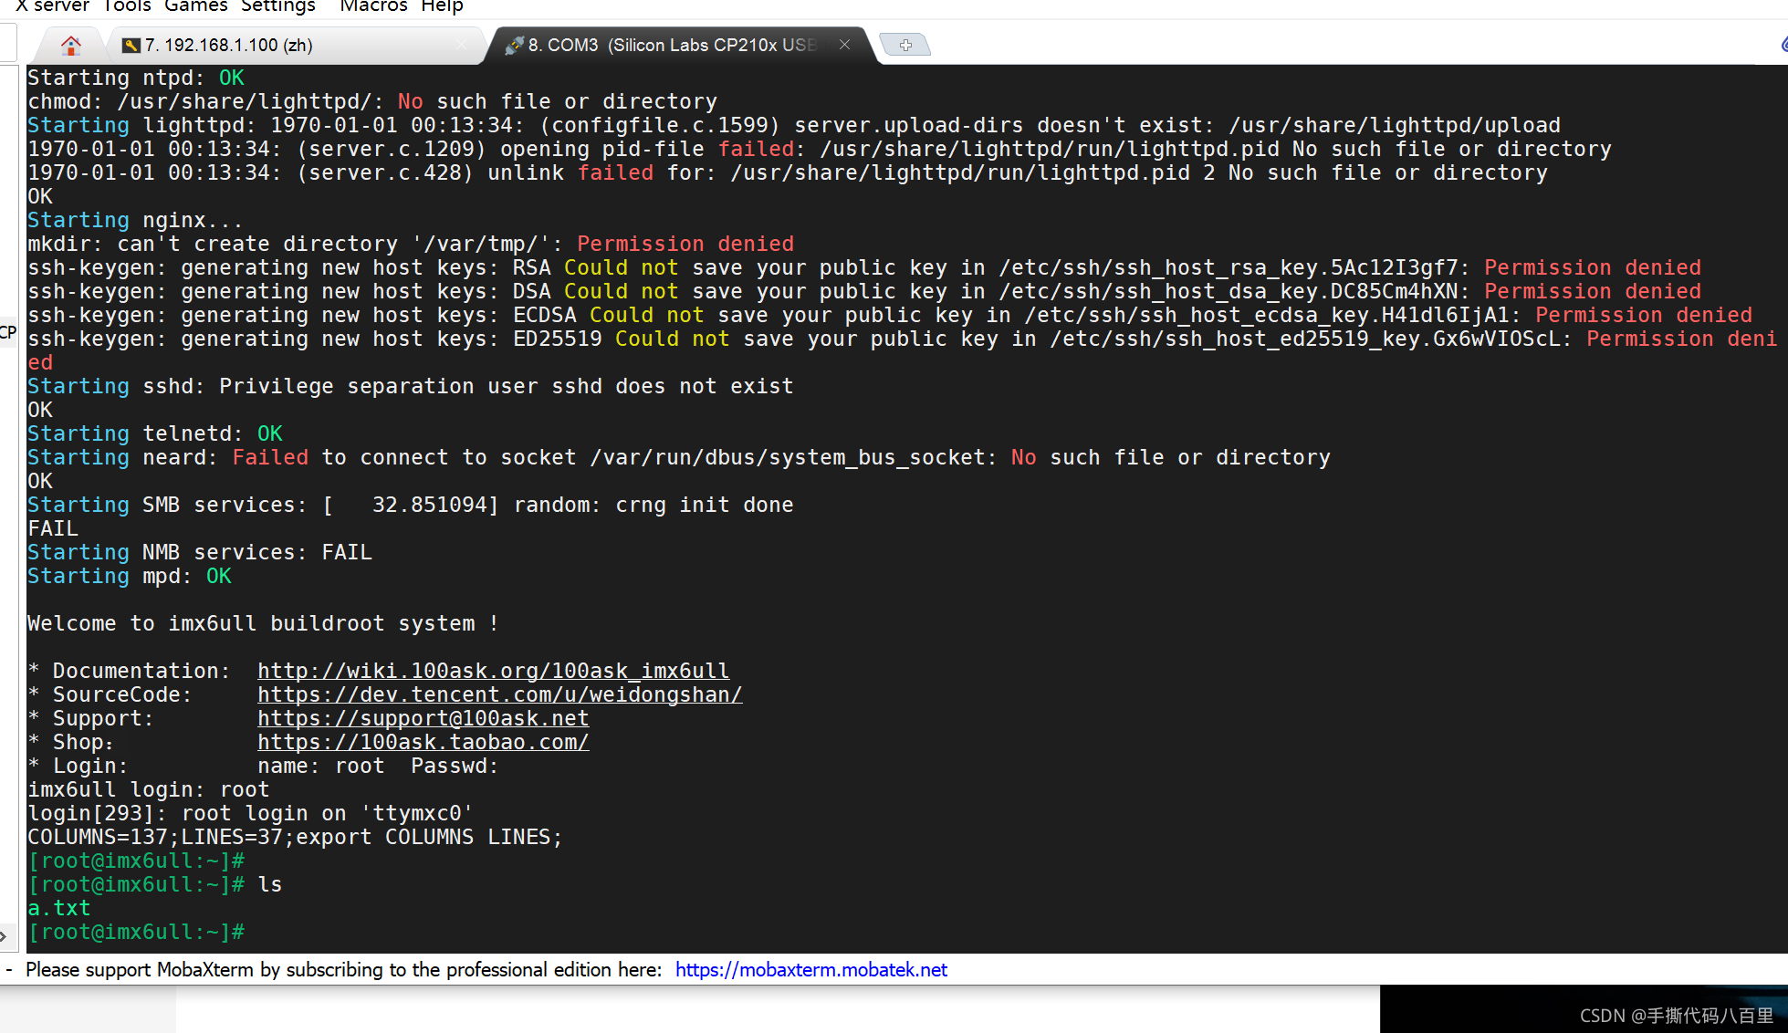Image resolution: width=1788 pixels, height=1033 pixels.
Task: Select the COLUMNS=137;LINES=37 export line
Action: coord(295,837)
